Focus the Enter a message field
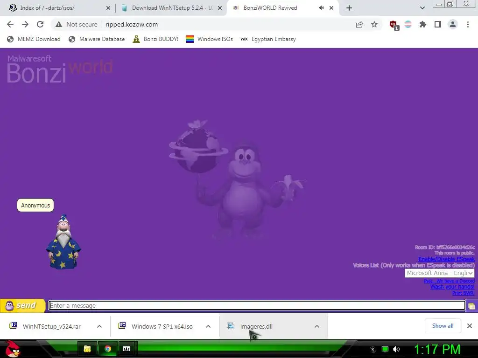 [257, 306]
